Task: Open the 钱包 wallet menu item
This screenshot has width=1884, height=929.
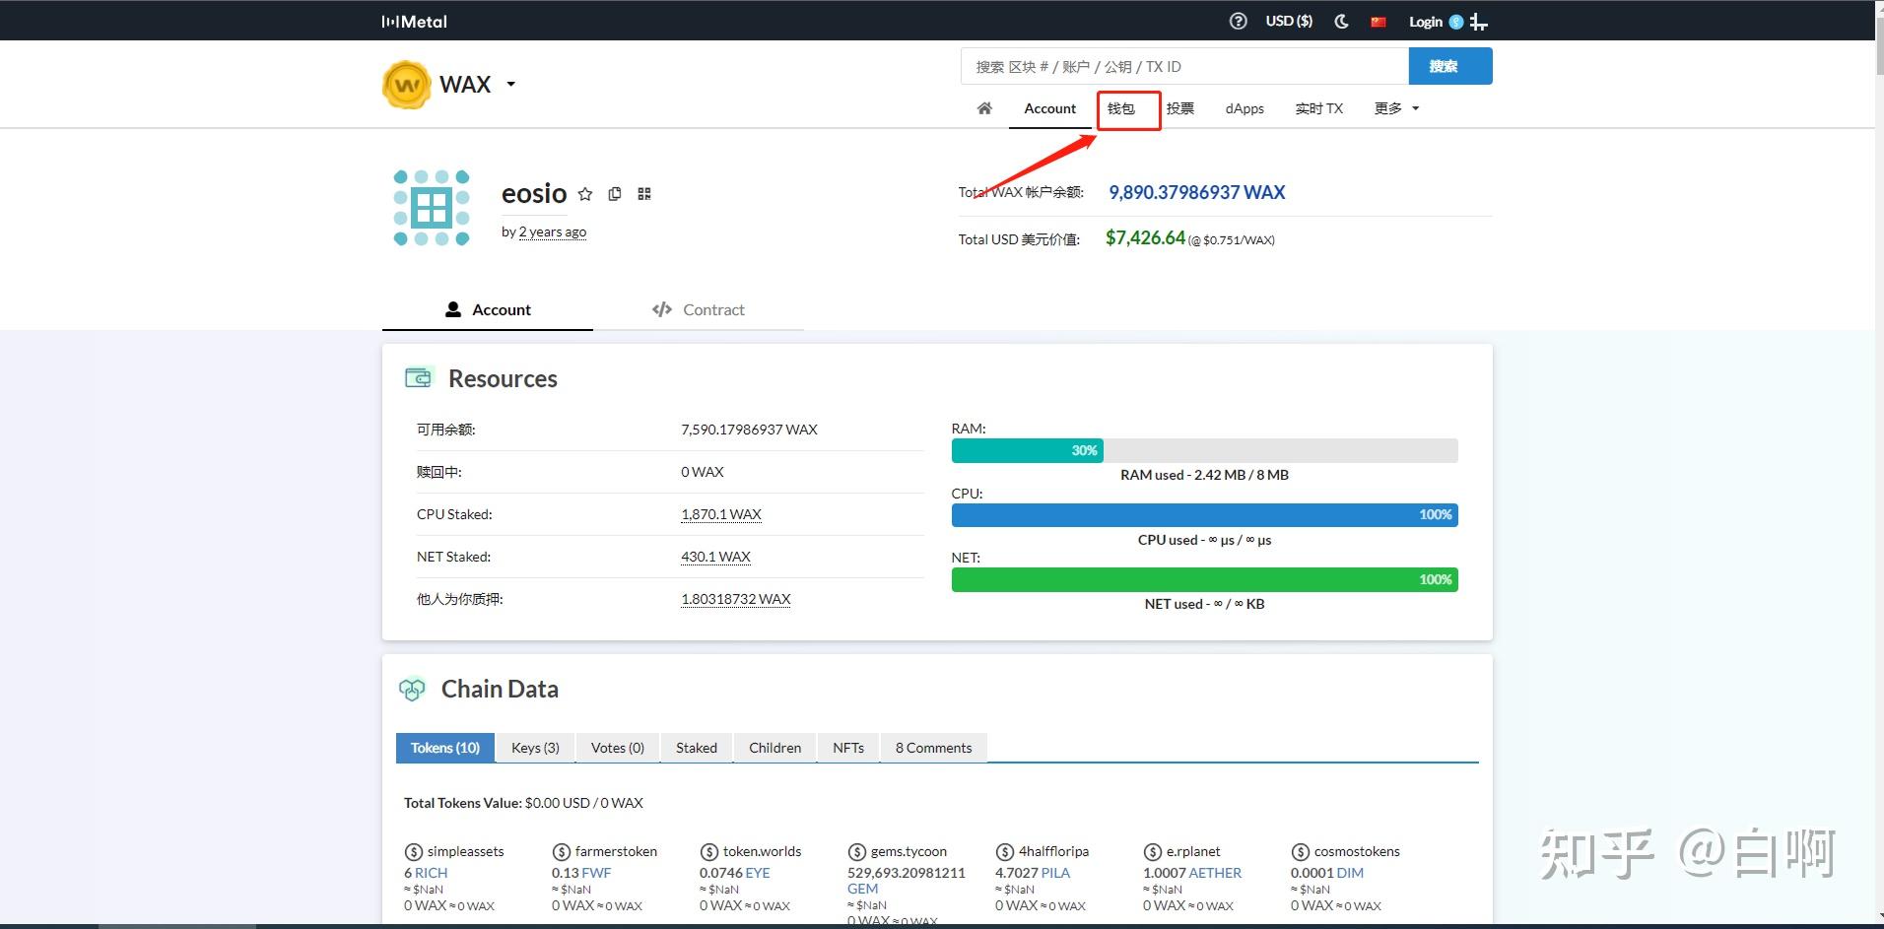Action: pyautogui.click(x=1121, y=108)
